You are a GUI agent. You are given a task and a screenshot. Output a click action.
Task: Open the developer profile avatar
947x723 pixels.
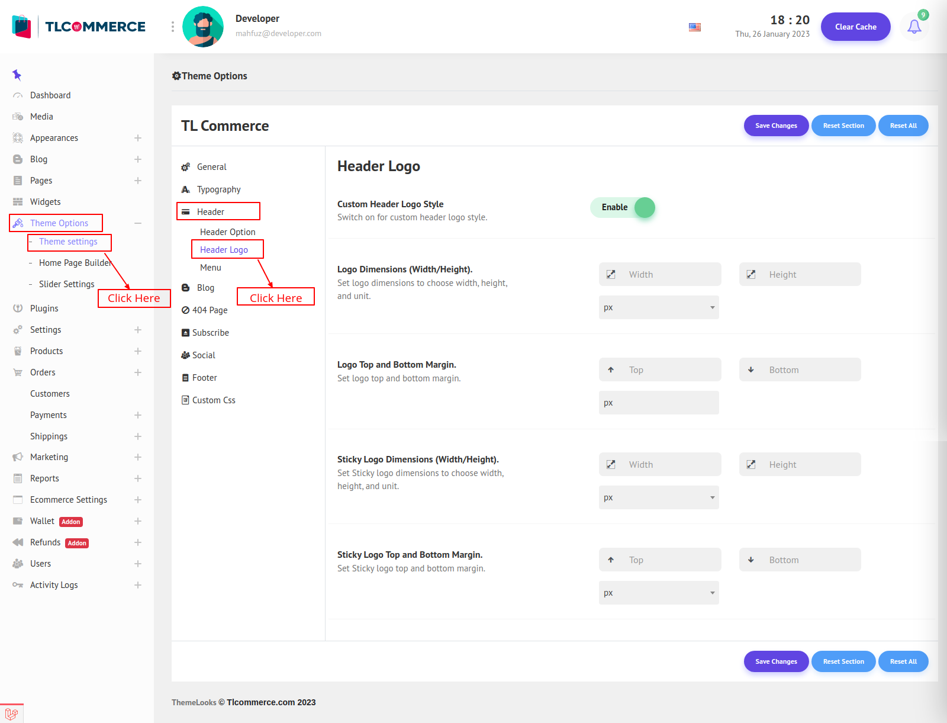click(x=203, y=27)
